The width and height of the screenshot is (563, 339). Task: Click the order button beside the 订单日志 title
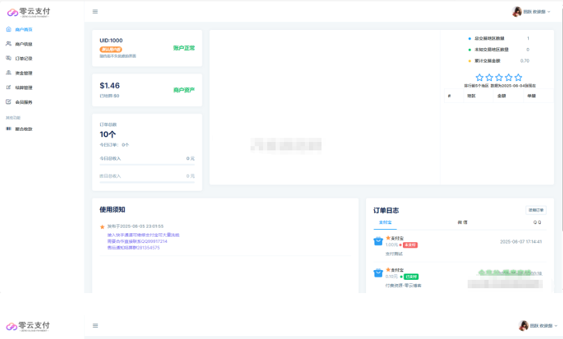click(x=536, y=210)
